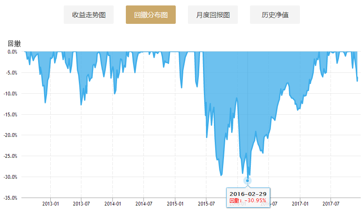This screenshot has width=362, height=216.
Task: Select the 2014-01 date axis label
Action: click(112, 204)
